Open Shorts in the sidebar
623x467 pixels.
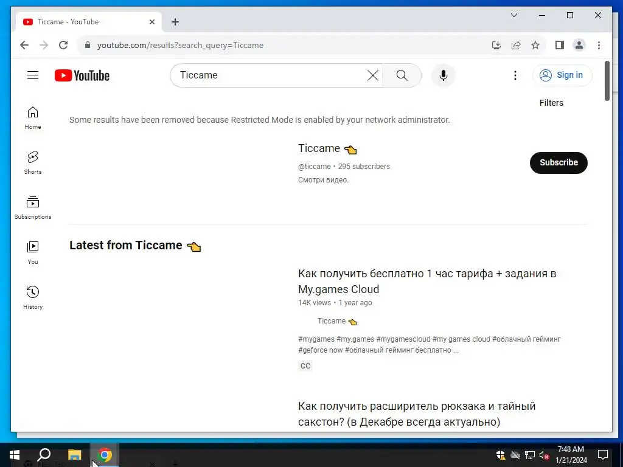click(x=33, y=163)
